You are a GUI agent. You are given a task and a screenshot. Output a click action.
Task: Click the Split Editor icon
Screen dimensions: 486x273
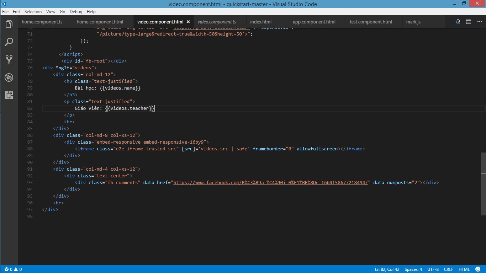pyautogui.click(x=468, y=22)
